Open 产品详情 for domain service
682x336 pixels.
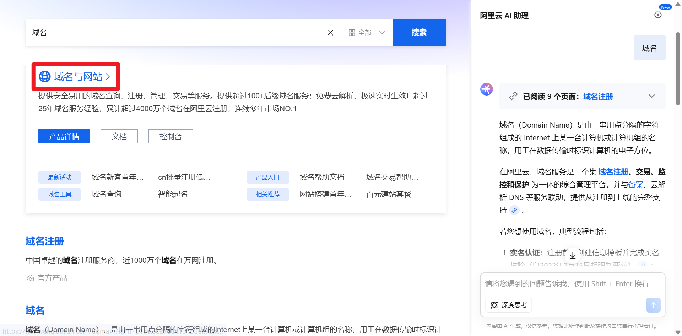64,136
